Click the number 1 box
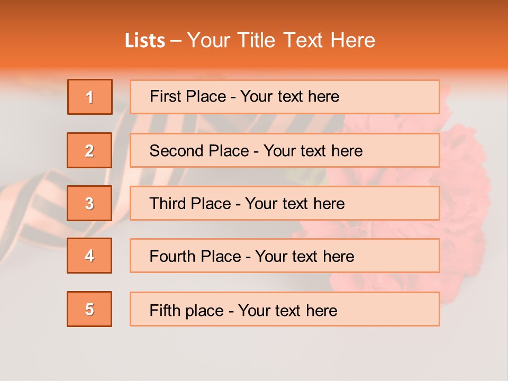This screenshot has height=381, width=508. click(90, 97)
